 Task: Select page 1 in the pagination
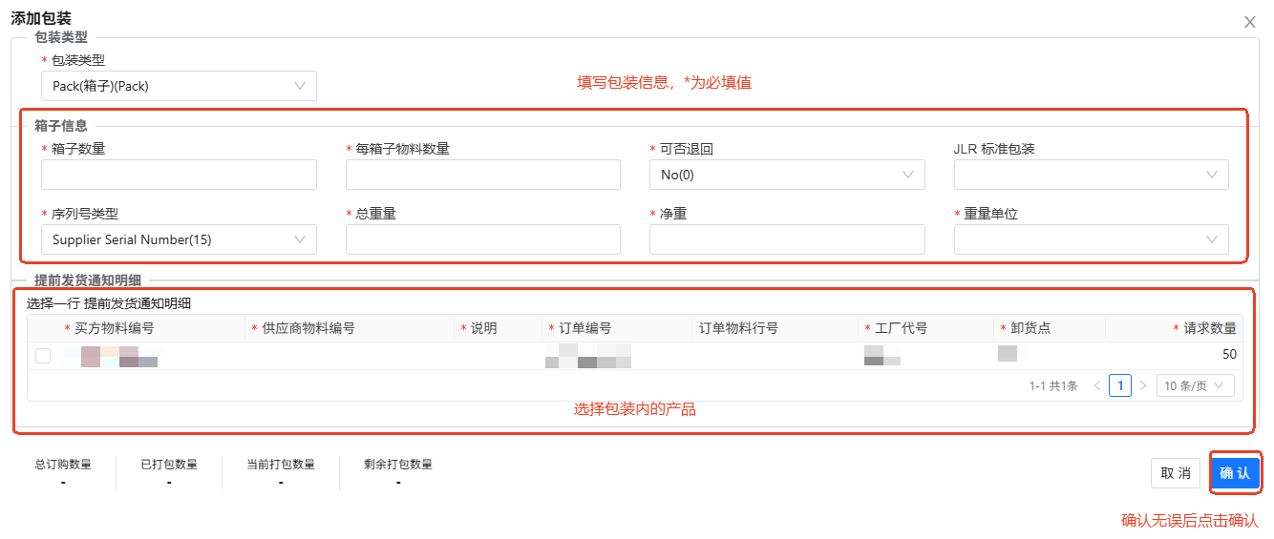1120,385
